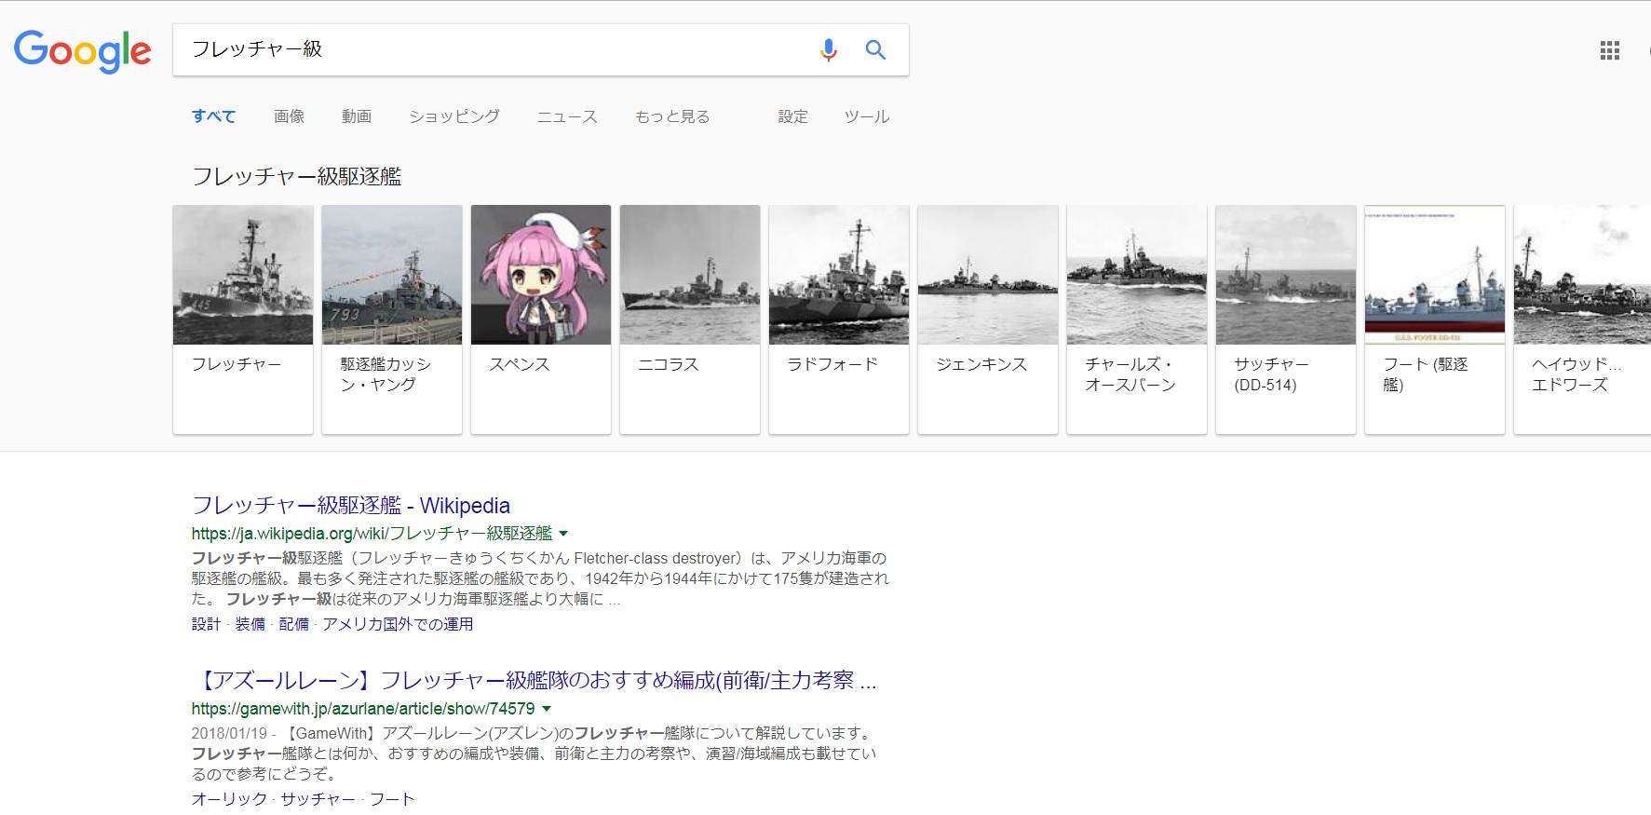Open the チャールズ・オースバーン thumbnail
This screenshot has height=815, width=1651.
pos(1137,275)
